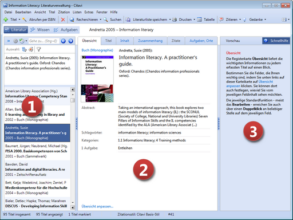Open the Zitation menu
The image size is (293, 220).
pyautogui.click(x=64, y=12)
